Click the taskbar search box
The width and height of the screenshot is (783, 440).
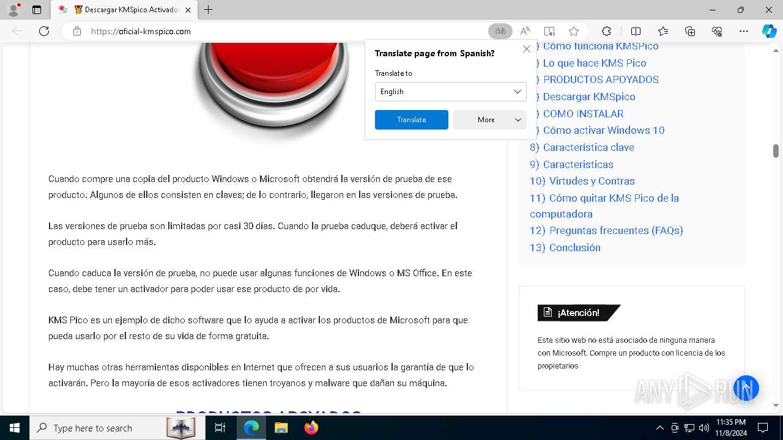click(x=116, y=428)
